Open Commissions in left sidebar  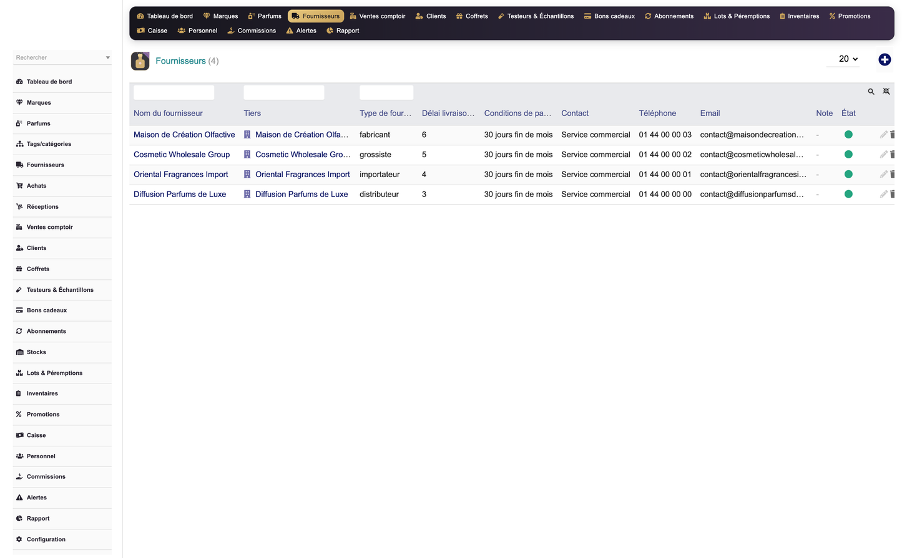coord(46,477)
